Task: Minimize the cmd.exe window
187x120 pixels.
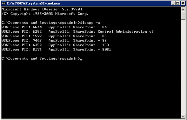Action: tap(173, 3)
